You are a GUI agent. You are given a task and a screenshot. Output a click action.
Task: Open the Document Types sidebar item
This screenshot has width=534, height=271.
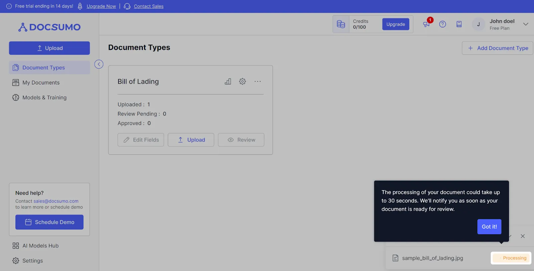(x=49, y=67)
